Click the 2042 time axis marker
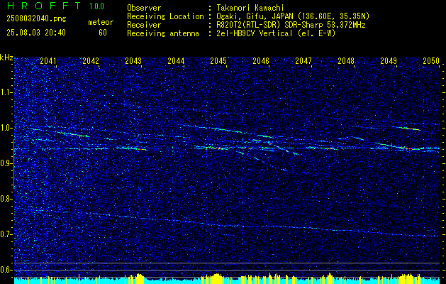Image resolution: width=446 pixels, height=284 pixels. point(91,61)
